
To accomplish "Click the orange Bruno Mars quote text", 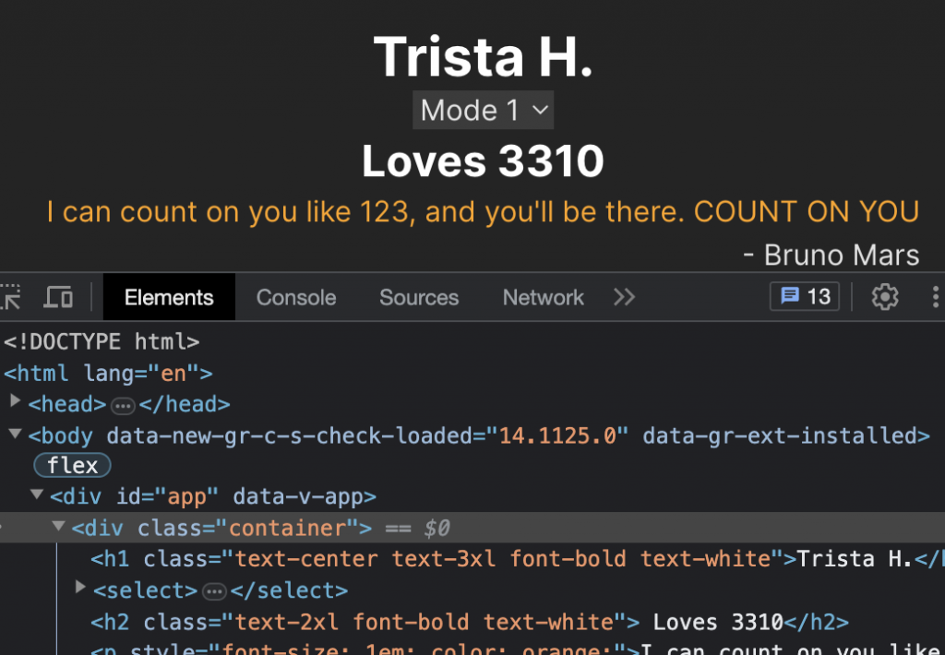I will [484, 212].
